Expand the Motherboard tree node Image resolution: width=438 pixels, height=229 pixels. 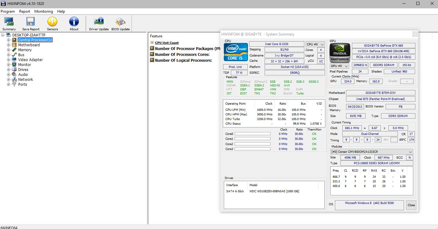point(9,45)
